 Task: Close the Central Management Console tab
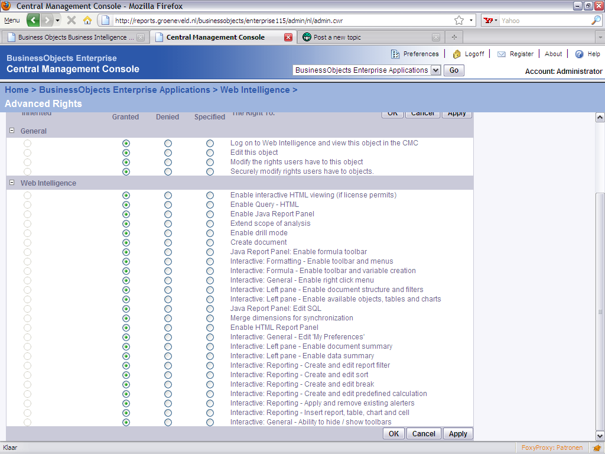pyautogui.click(x=288, y=37)
